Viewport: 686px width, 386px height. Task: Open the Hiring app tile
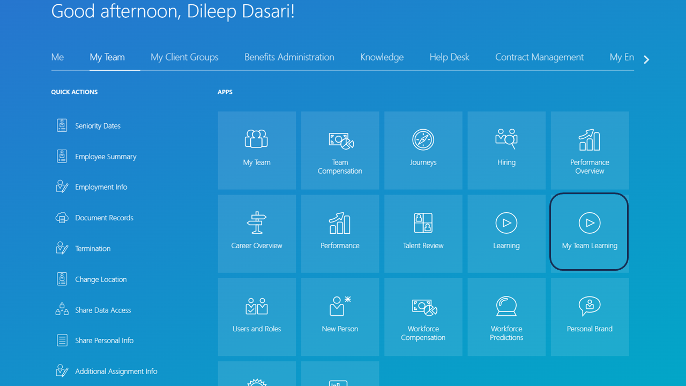point(506,150)
